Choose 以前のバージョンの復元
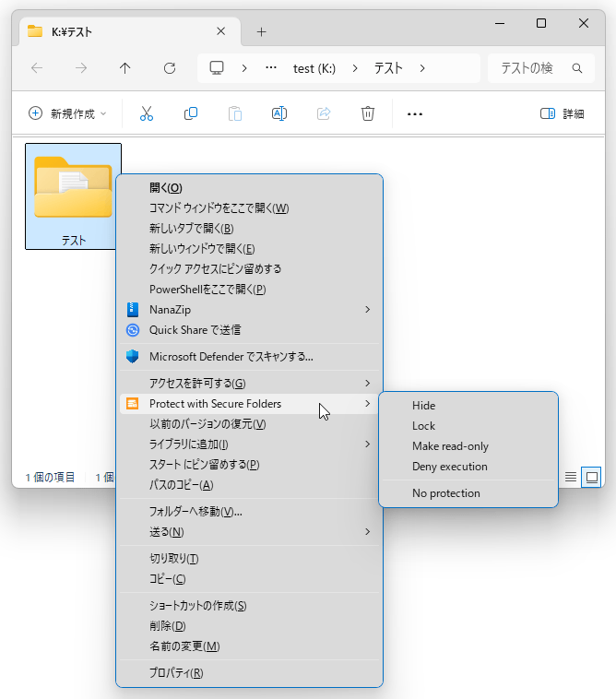Screen dimensions: 616x699 (x=249, y=424)
